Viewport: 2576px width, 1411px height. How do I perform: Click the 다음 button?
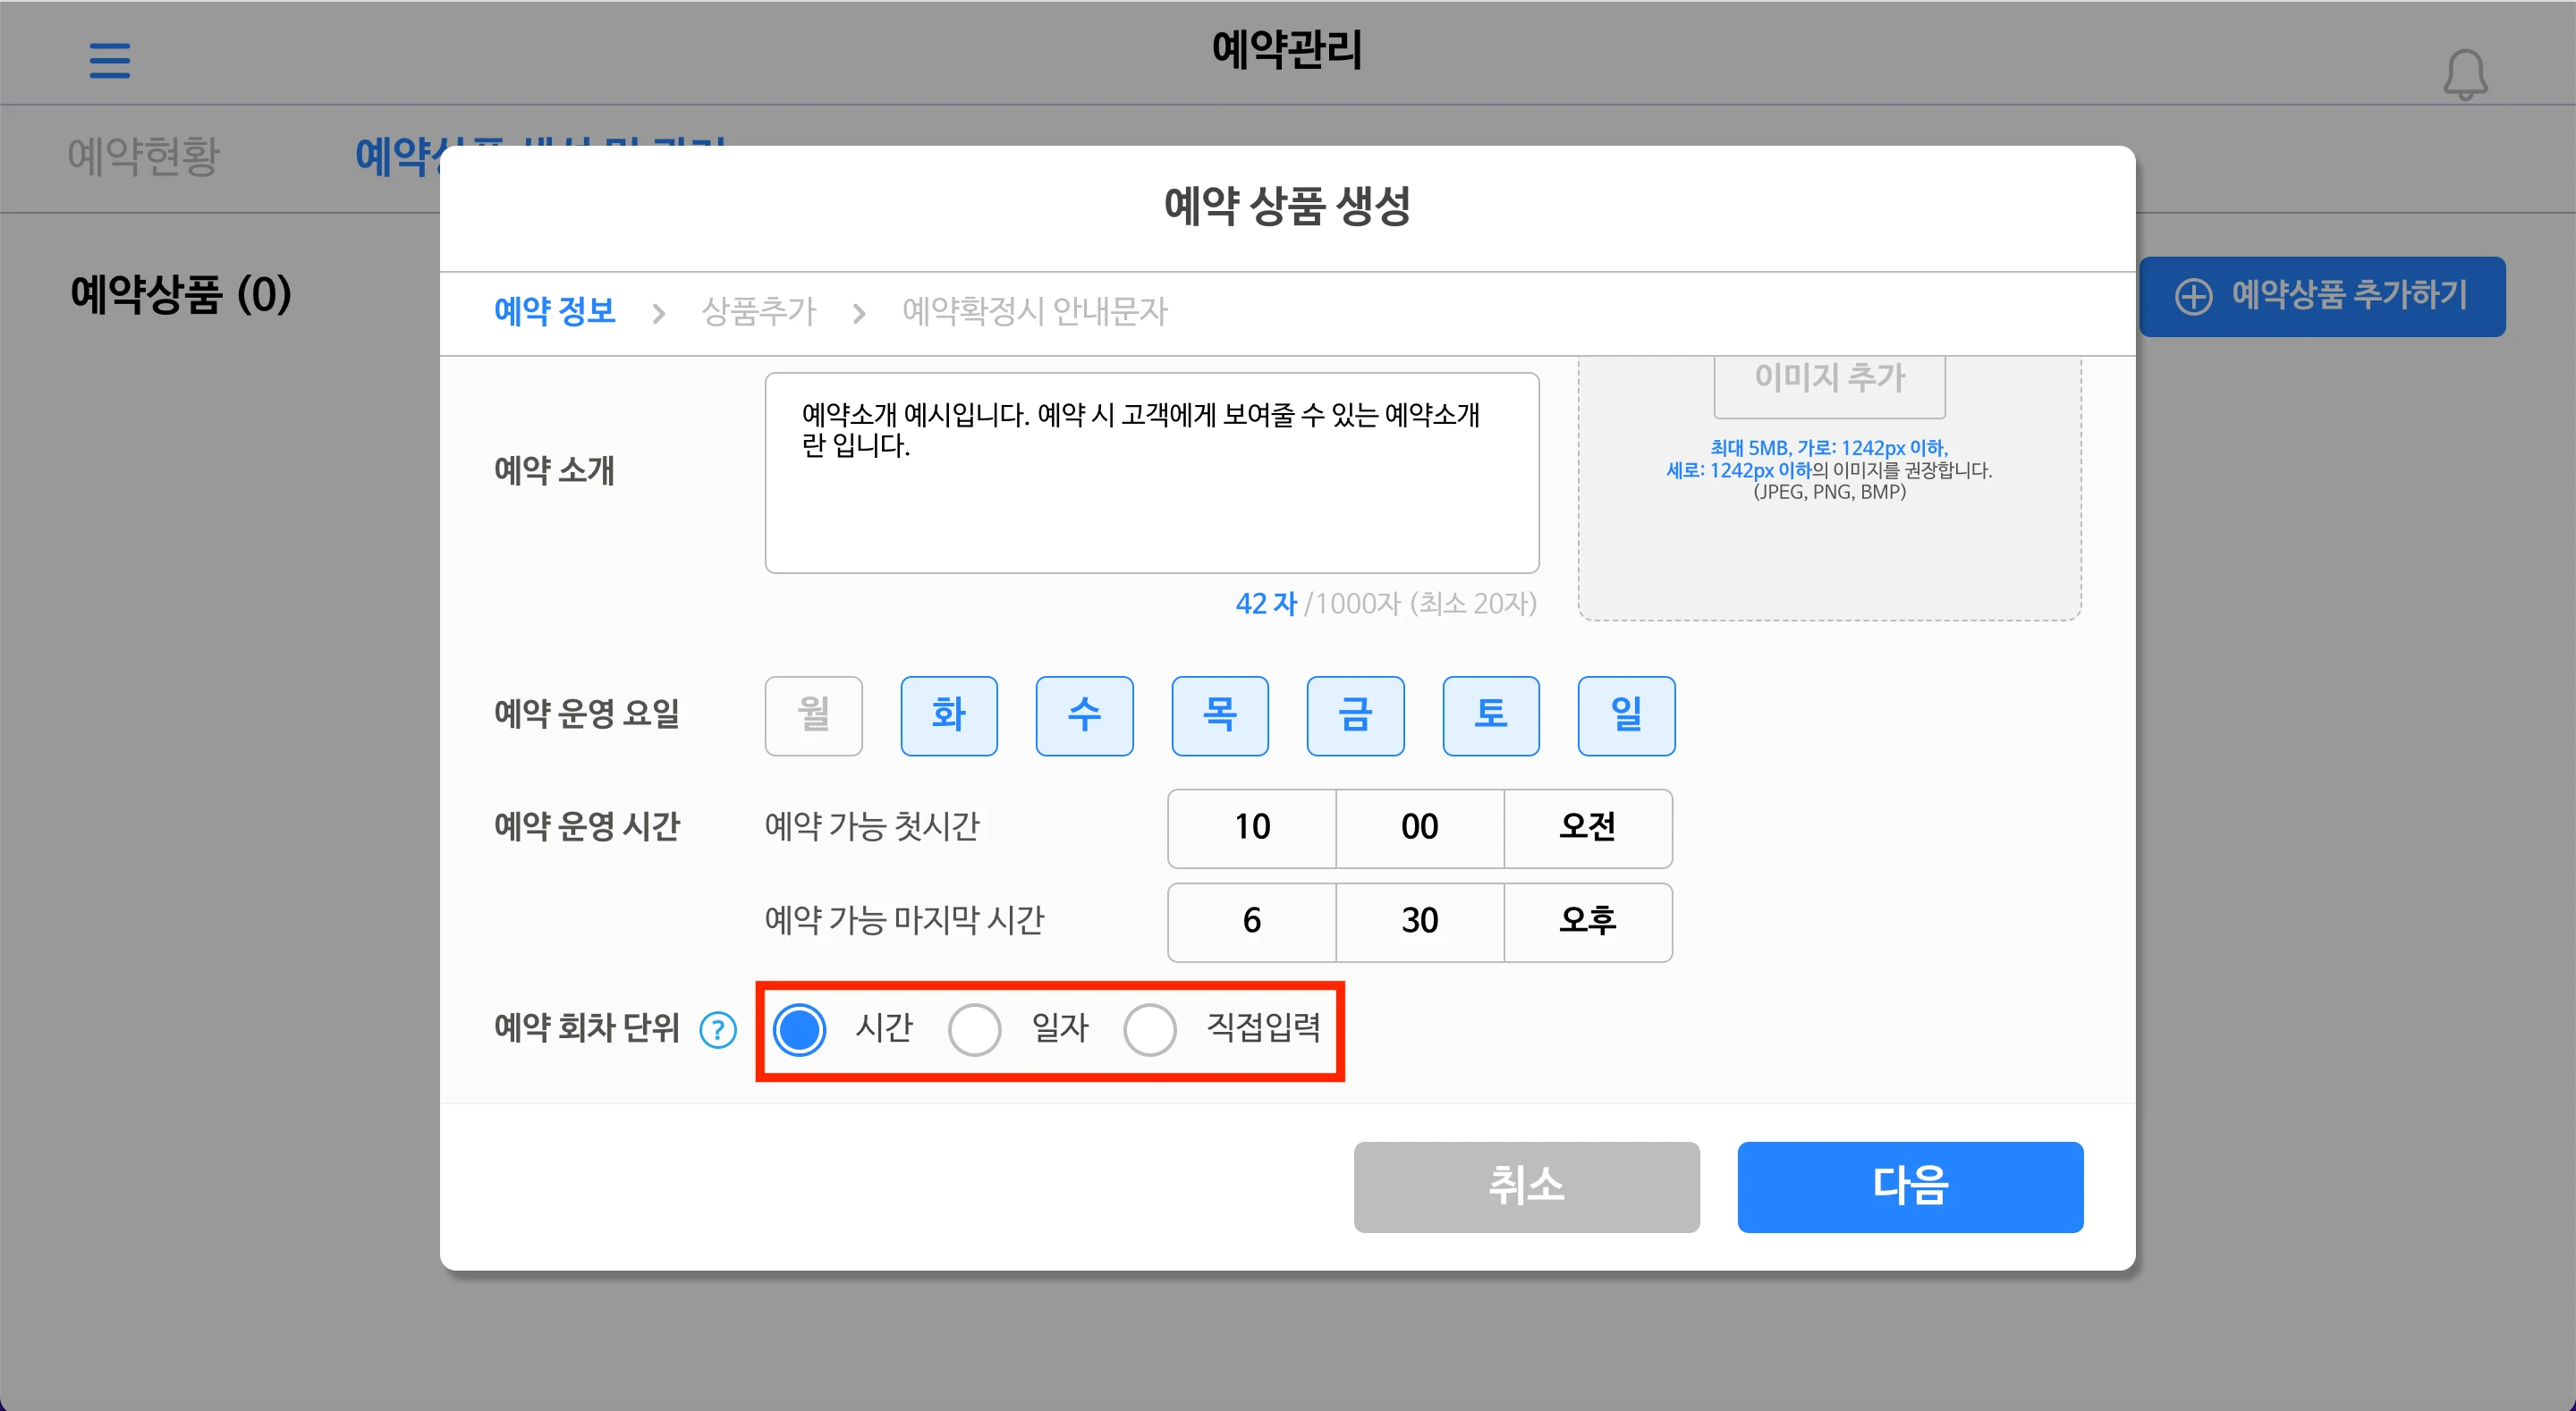pyautogui.click(x=1910, y=1187)
